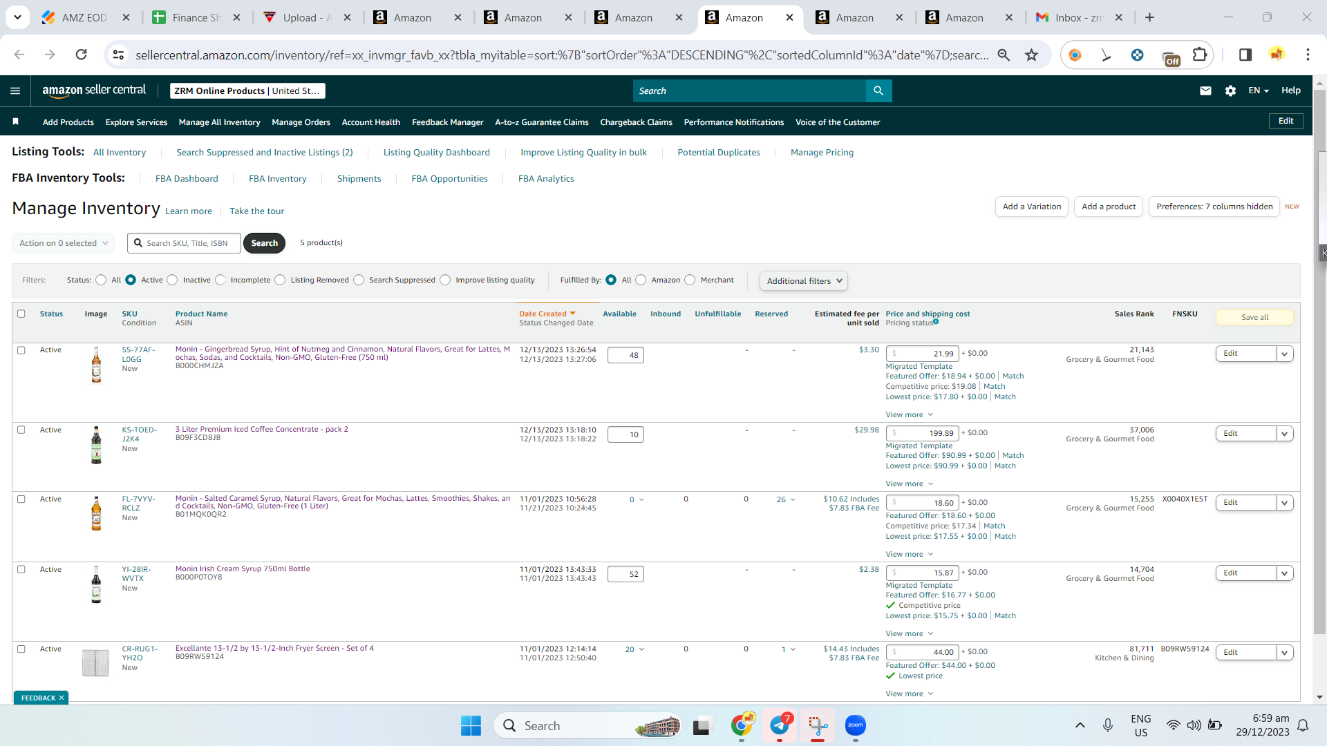Open Edit dropdown arrow for Iced Coffee Concentrate row
Screen dimensions: 1327x746
click(1285, 434)
